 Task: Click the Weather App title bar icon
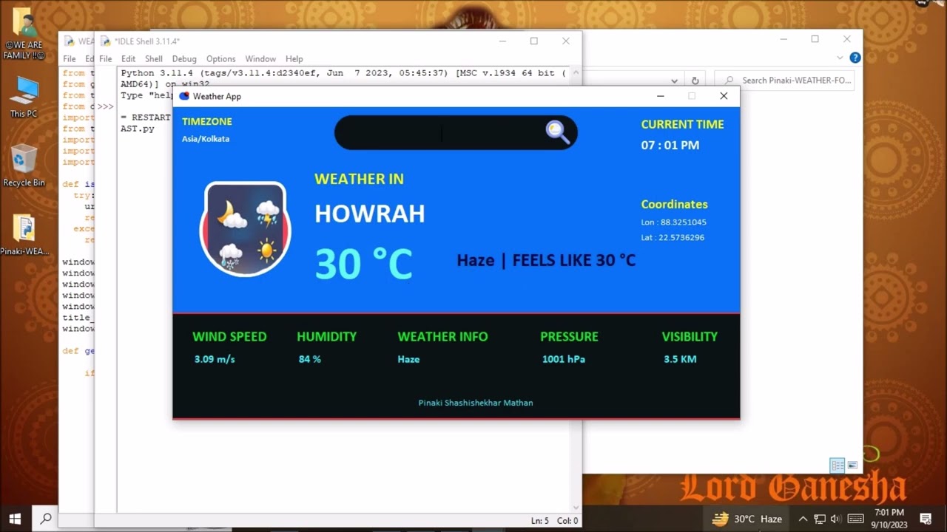(x=184, y=96)
